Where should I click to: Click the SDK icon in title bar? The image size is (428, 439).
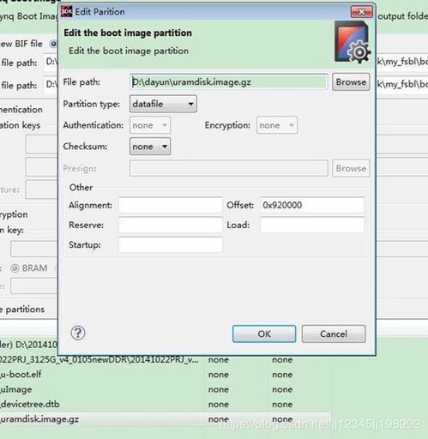[x=66, y=12]
